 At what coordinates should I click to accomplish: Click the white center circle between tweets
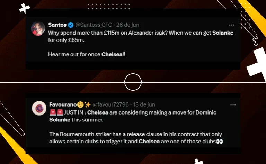(x=133, y=82)
